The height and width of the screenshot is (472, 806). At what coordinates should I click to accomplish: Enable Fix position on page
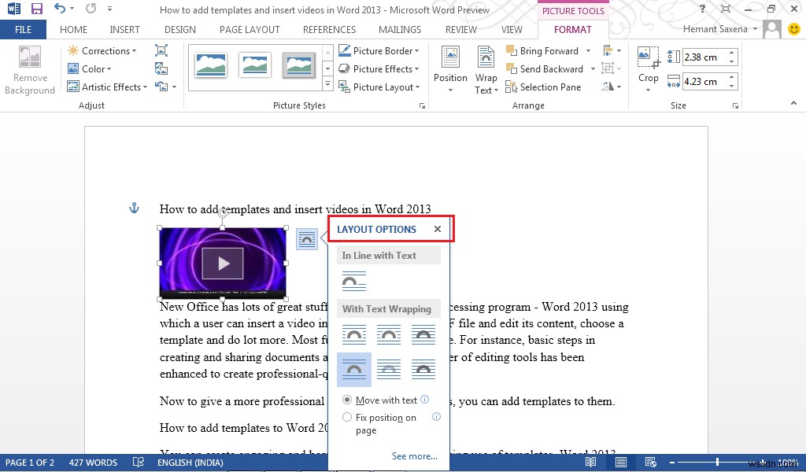(347, 417)
